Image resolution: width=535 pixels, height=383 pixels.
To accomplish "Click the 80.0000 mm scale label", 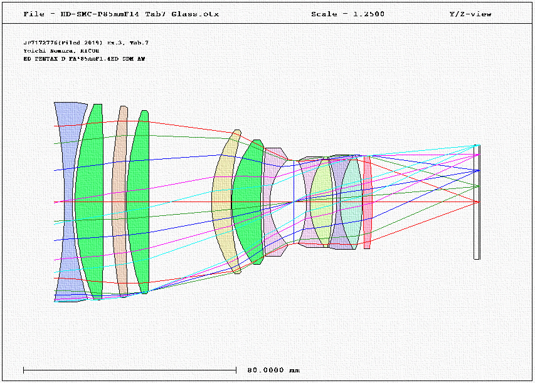I will click(x=273, y=370).
